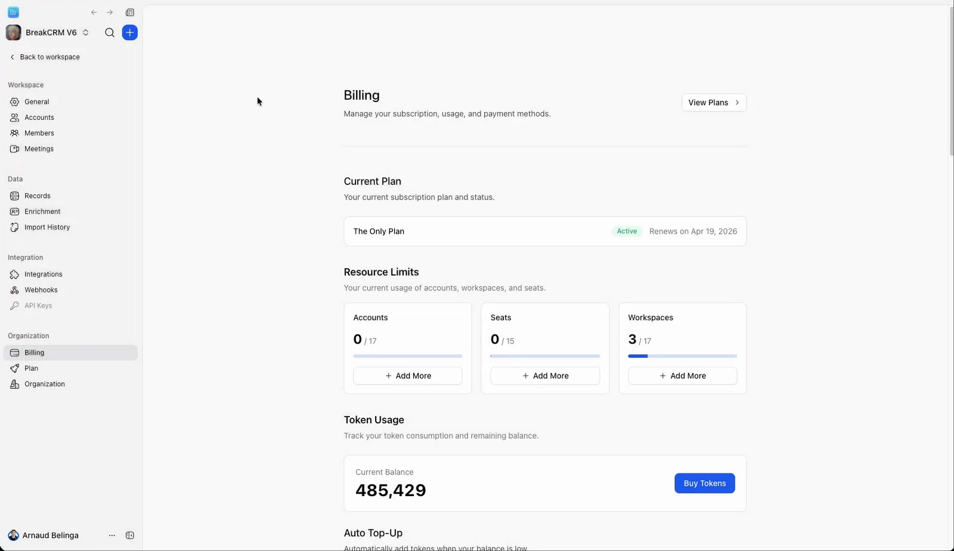Open Members settings
The width and height of the screenshot is (954, 551).
[x=70, y=133]
